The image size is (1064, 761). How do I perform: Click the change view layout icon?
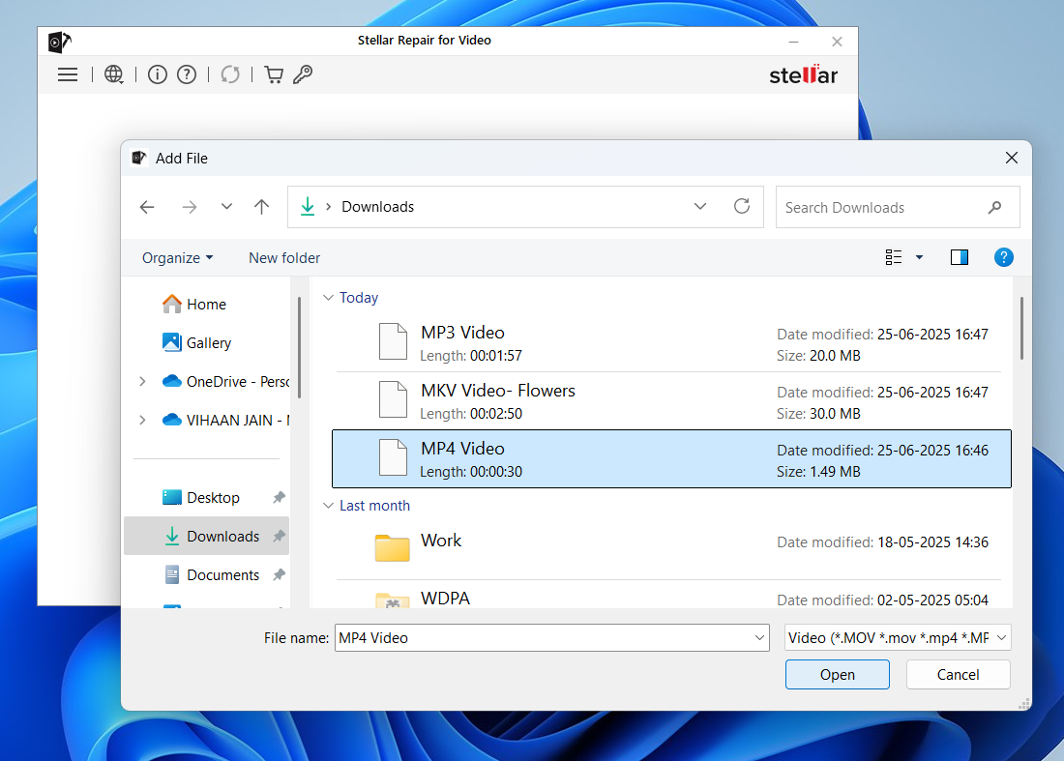tap(894, 257)
